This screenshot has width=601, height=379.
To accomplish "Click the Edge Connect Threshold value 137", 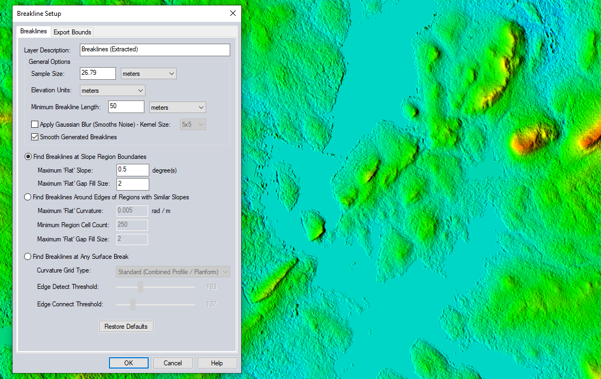I will [x=211, y=304].
